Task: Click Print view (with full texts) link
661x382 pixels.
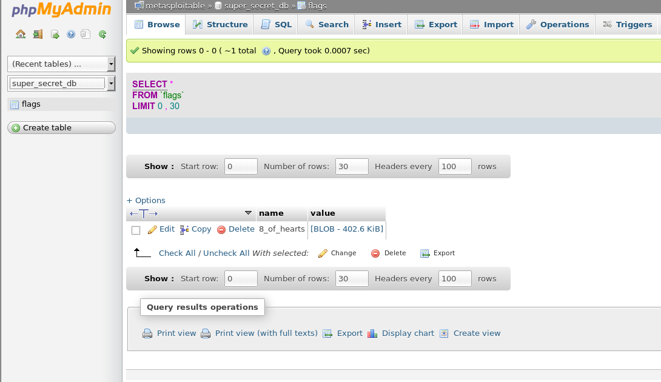Action: (266, 333)
